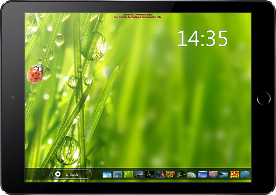
Task: Select the green grass wallpaper thumbnail
Action: (128, 174)
